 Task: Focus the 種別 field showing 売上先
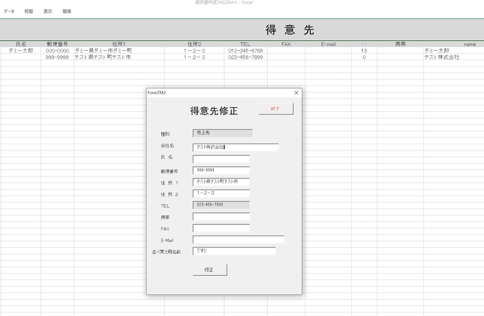223,133
